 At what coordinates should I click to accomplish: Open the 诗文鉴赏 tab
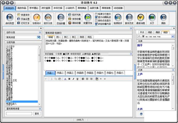(46, 8)
